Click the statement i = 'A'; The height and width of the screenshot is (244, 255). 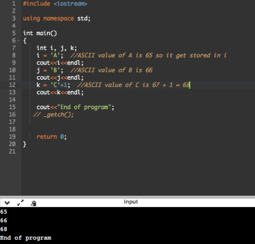pyautogui.click(x=50, y=55)
